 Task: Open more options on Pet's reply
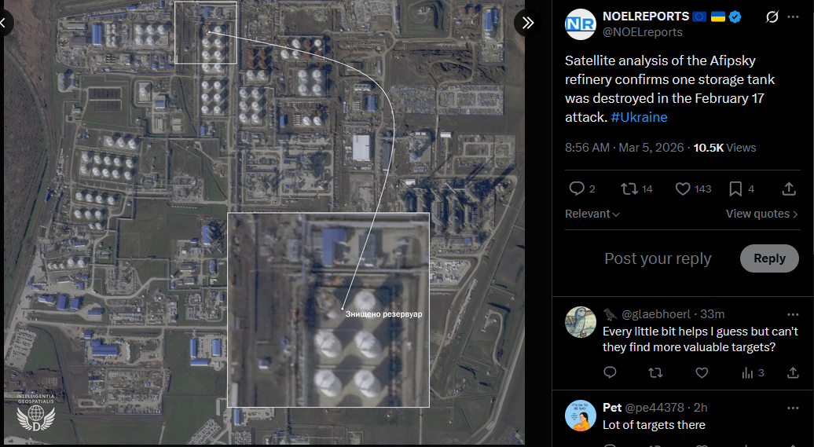click(x=793, y=408)
